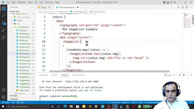
Task: Open Explorer views and more actions menu
Action: point(33,7)
